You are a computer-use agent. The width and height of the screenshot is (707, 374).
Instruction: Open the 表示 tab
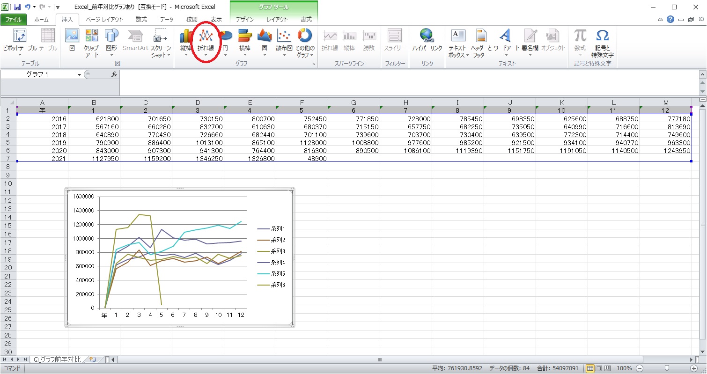click(216, 20)
